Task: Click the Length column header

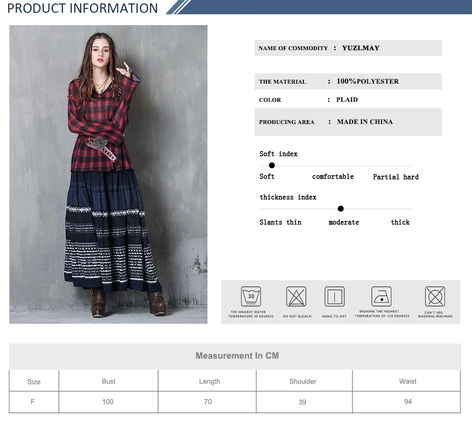Action: 209,381
